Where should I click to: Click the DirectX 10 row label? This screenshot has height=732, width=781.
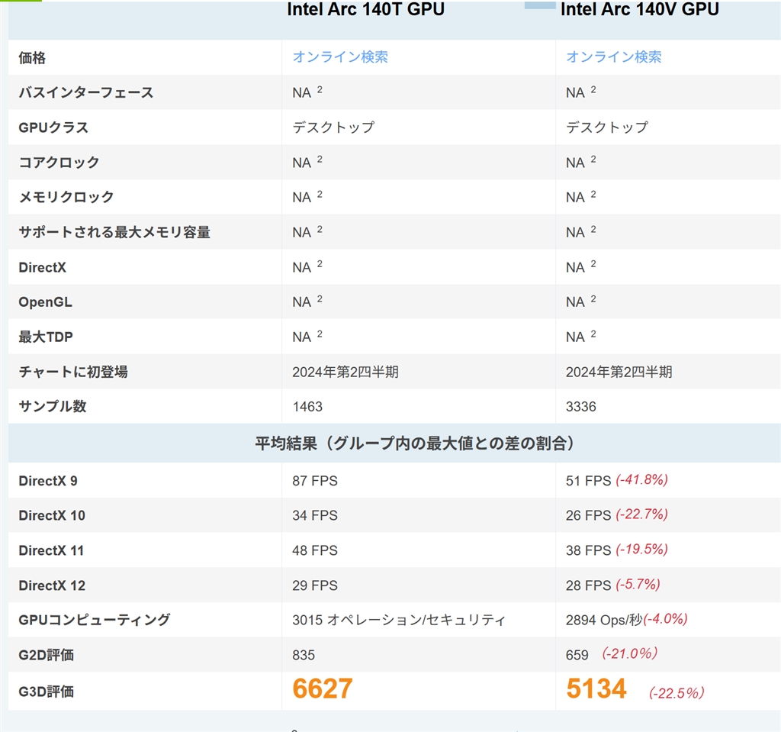coord(52,515)
